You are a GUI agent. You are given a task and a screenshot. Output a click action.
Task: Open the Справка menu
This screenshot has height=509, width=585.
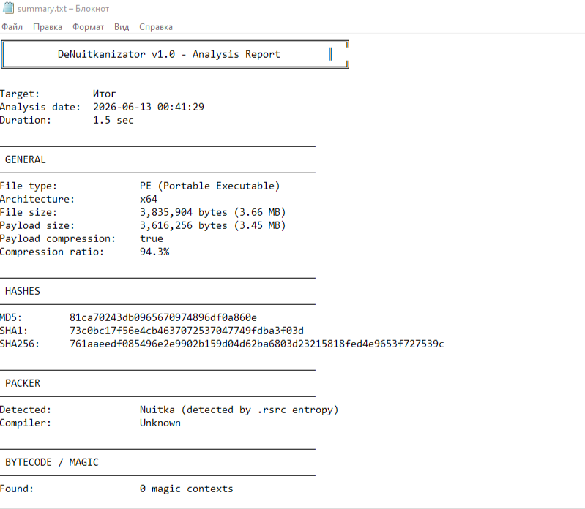(x=156, y=27)
